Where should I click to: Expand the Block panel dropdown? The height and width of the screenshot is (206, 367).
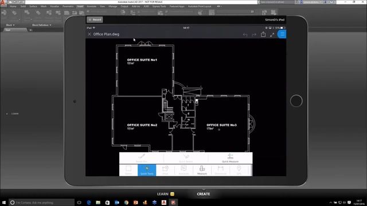pyautogui.click(x=10, y=25)
